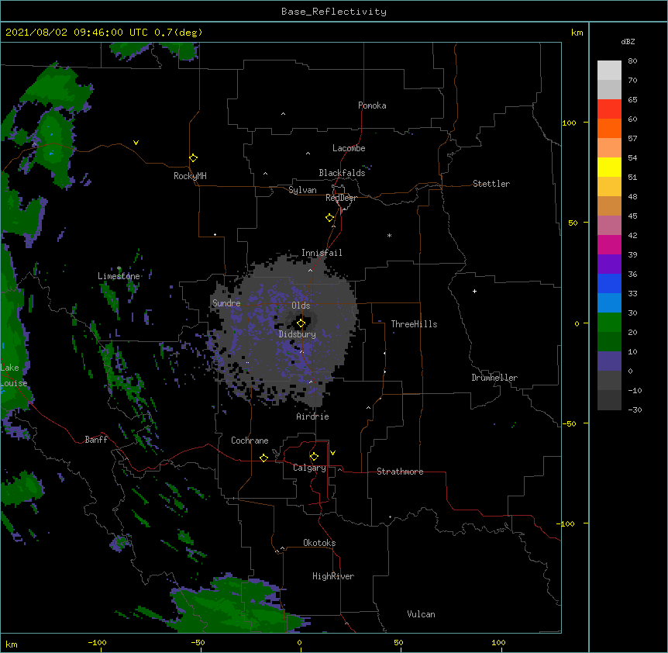Viewport: 668px width, 653px height.
Task: Click the RockyMH town label
Action: click(x=190, y=176)
